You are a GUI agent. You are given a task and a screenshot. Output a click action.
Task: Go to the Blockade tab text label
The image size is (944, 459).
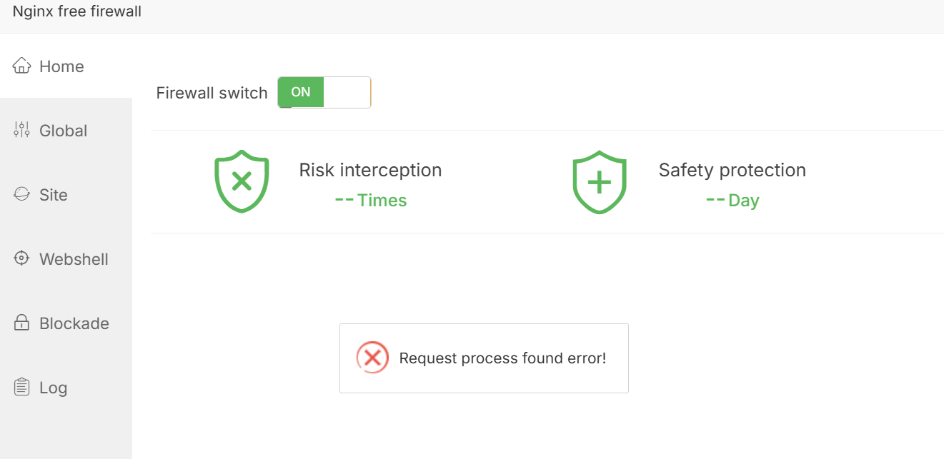(74, 323)
